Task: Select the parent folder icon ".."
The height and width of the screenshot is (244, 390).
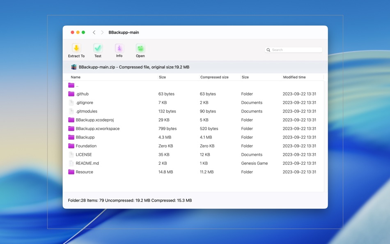Action: point(71,85)
